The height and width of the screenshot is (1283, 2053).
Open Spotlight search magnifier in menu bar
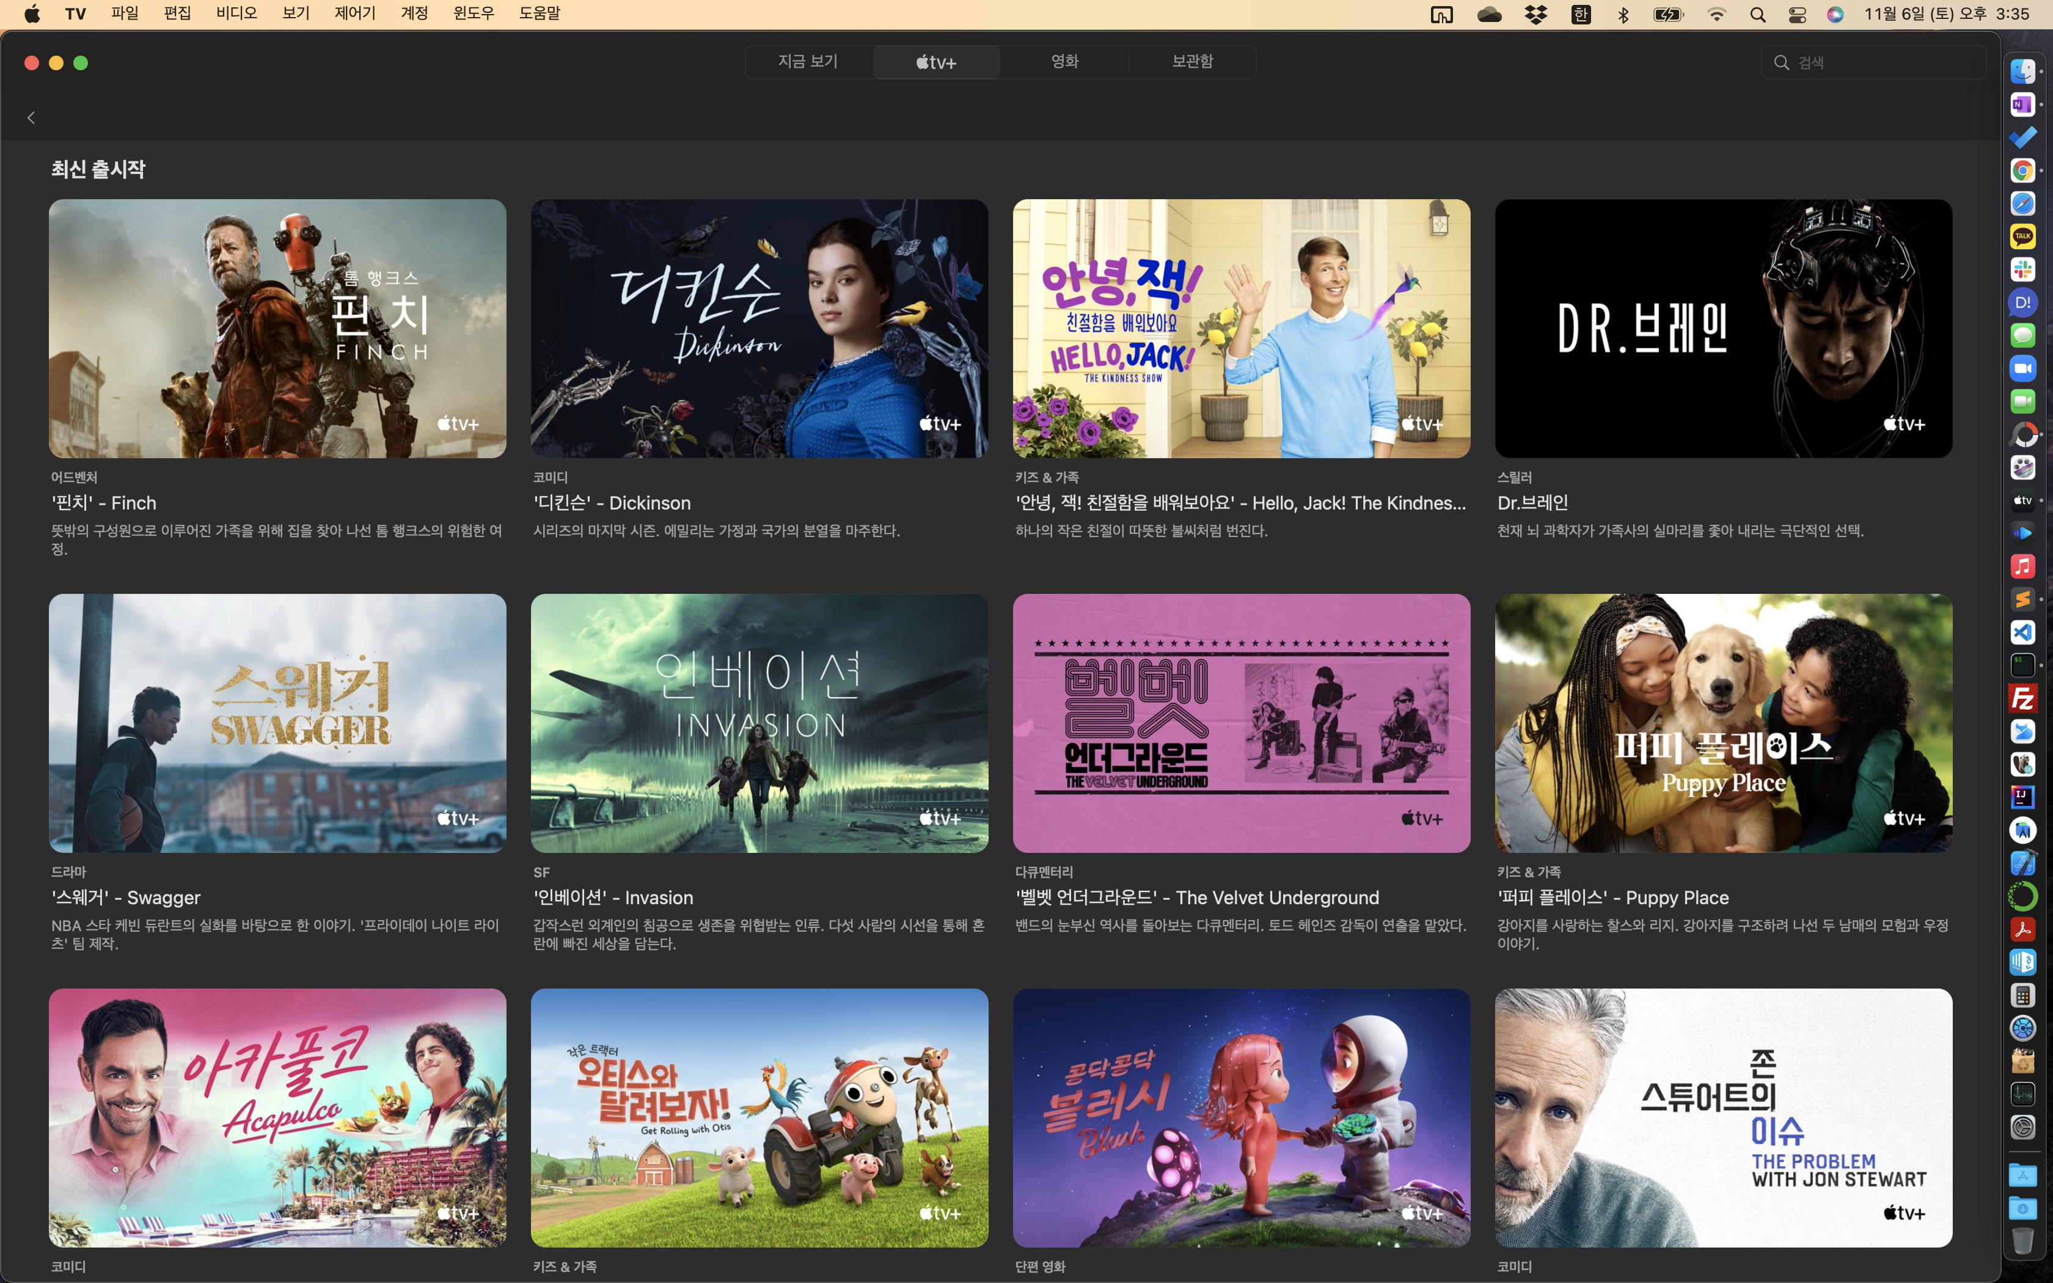pos(1758,15)
